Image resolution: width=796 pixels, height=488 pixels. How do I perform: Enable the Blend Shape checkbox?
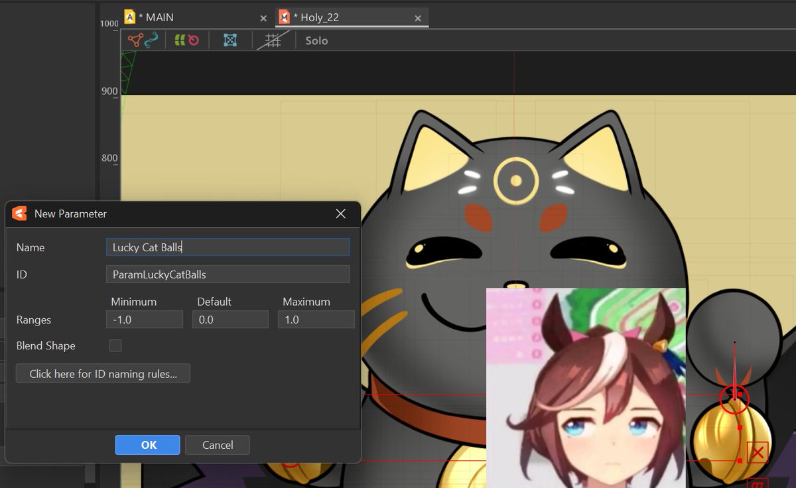[x=115, y=345]
